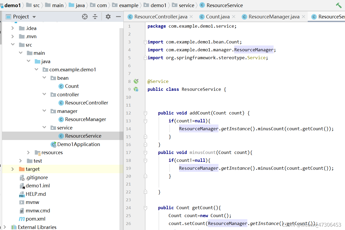Click the Demo1Application run class icon
Screen dimensions: 345x230
tap(54, 144)
